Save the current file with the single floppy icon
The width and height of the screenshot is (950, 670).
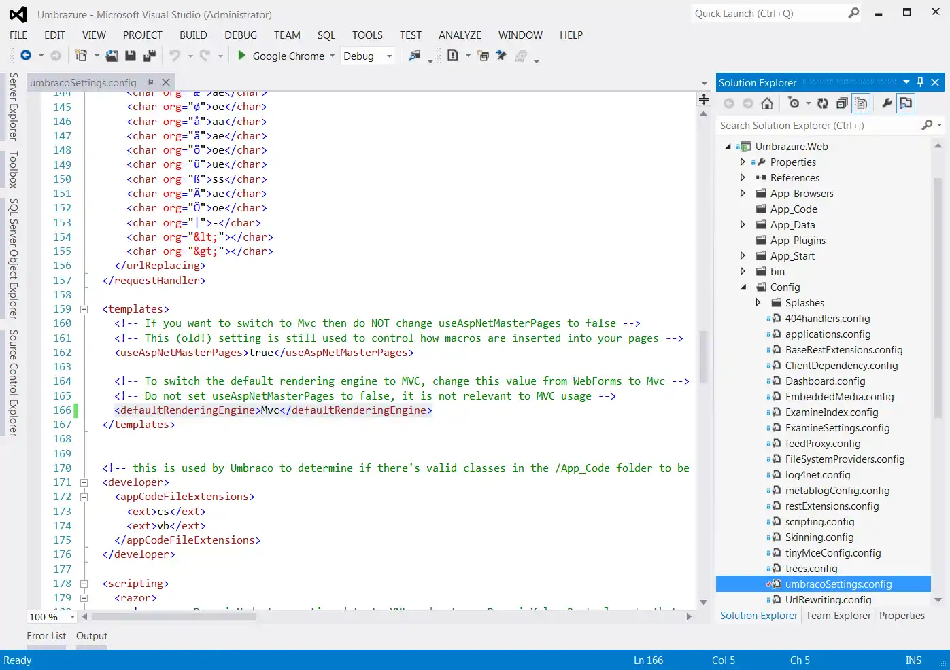tap(131, 56)
